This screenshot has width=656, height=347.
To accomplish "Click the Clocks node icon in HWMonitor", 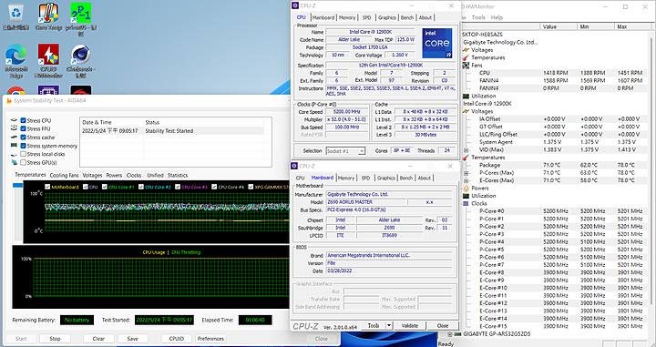I will coord(466,204).
